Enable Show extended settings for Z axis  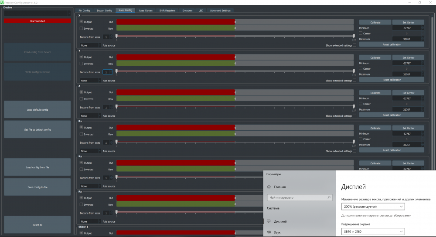coord(354,116)
